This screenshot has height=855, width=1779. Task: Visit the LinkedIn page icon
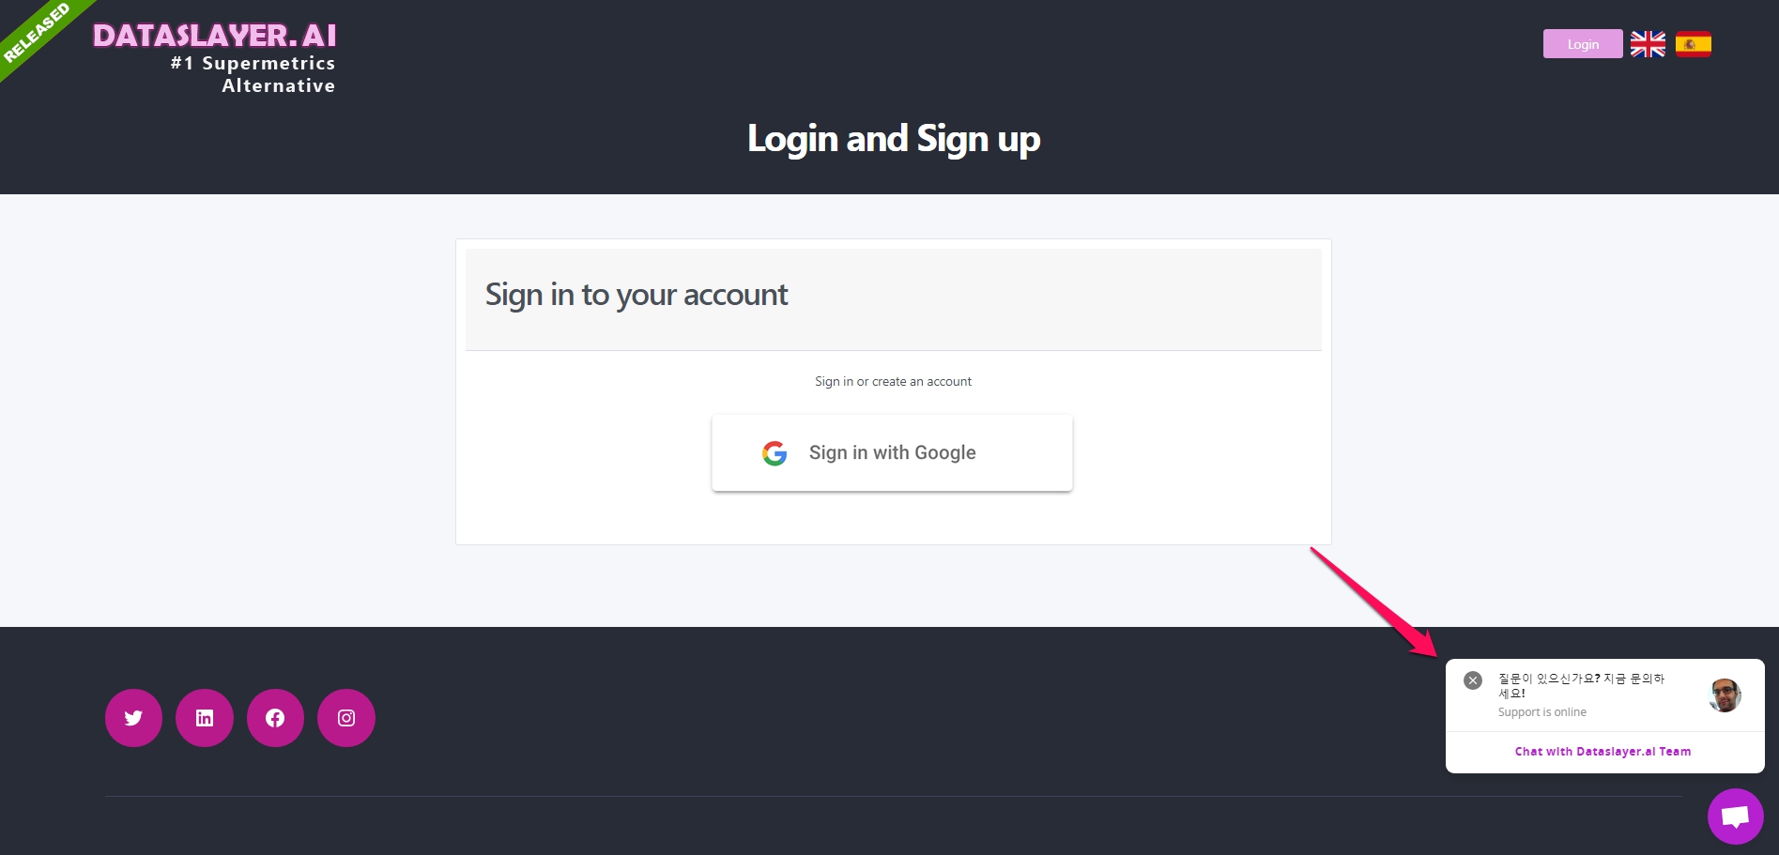(205, 718)
